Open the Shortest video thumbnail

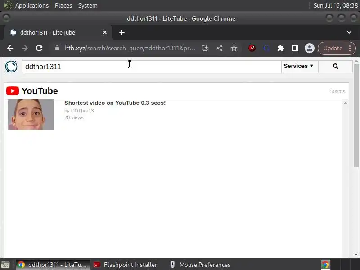pyautogui.click(x=31, y=114)
